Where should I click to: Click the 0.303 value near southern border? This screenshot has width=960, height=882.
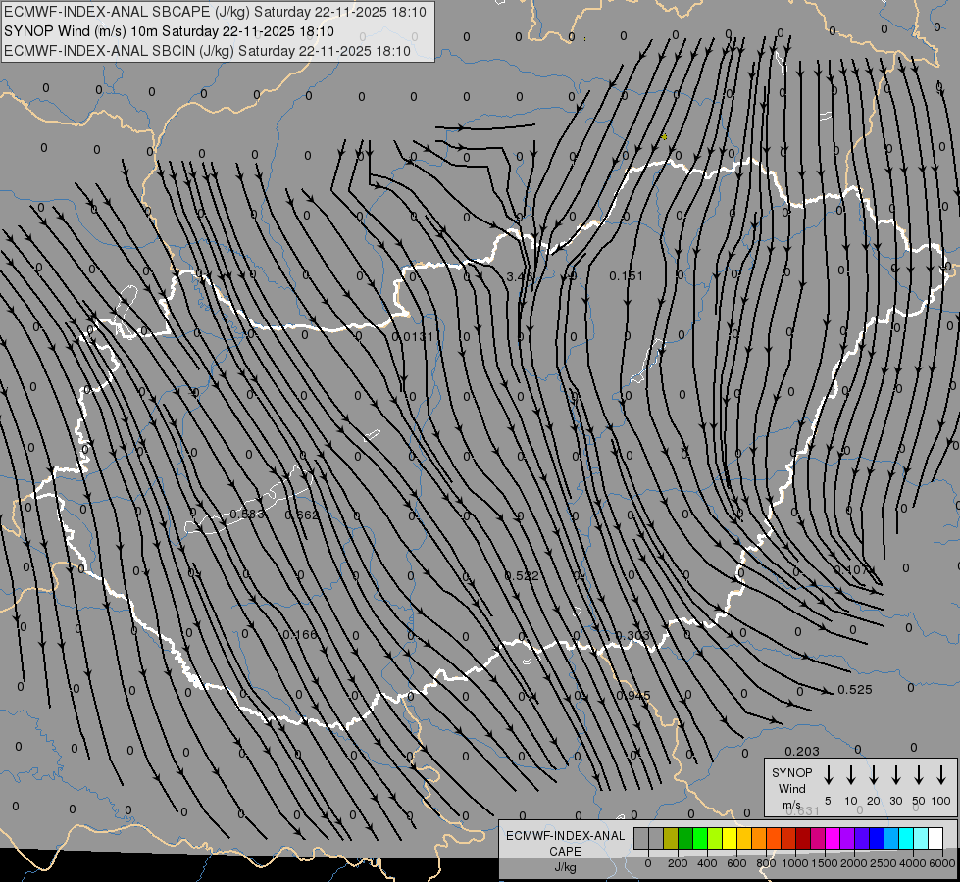click(x=632, y=635)
